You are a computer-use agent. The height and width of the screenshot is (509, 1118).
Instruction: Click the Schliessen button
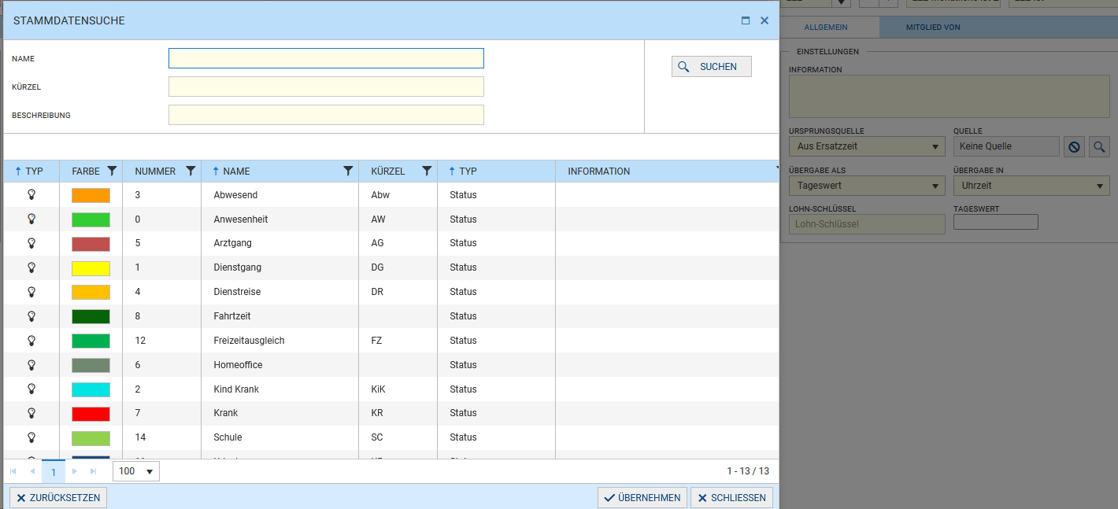coord(731,498)
